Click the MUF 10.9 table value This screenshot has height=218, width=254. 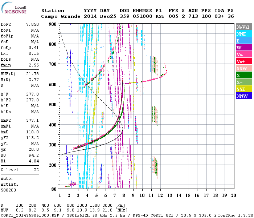82,210
